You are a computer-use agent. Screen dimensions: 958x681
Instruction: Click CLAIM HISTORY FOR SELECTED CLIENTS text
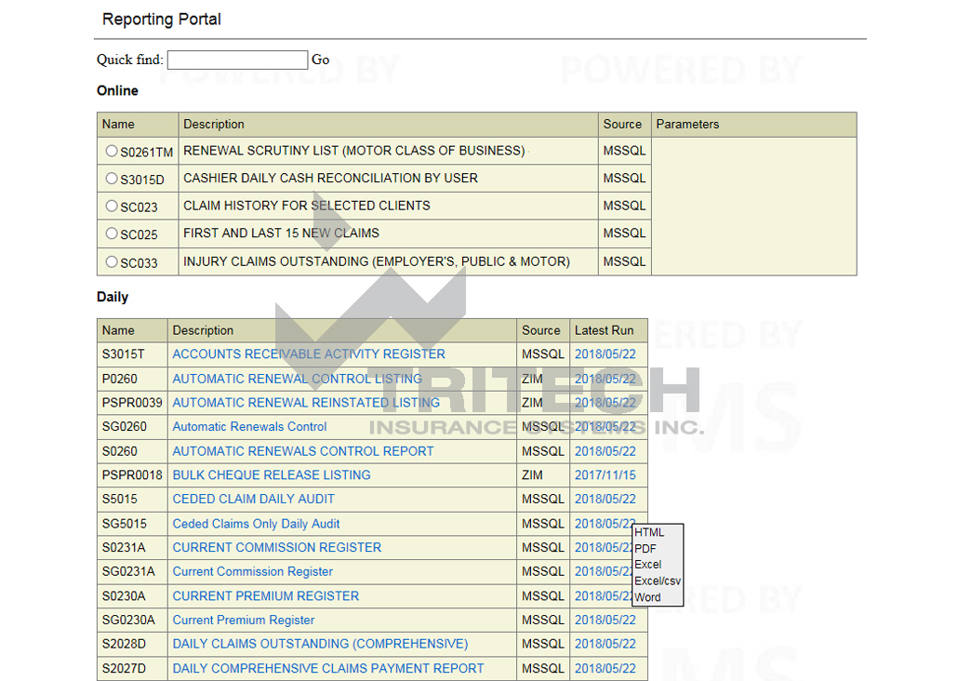tap(307, 206)
